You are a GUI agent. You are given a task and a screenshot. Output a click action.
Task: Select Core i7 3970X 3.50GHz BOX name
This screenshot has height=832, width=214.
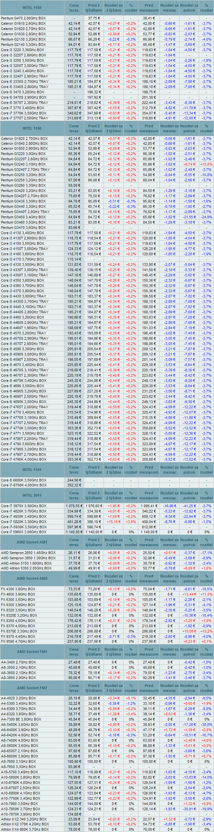tap(24, 506)
